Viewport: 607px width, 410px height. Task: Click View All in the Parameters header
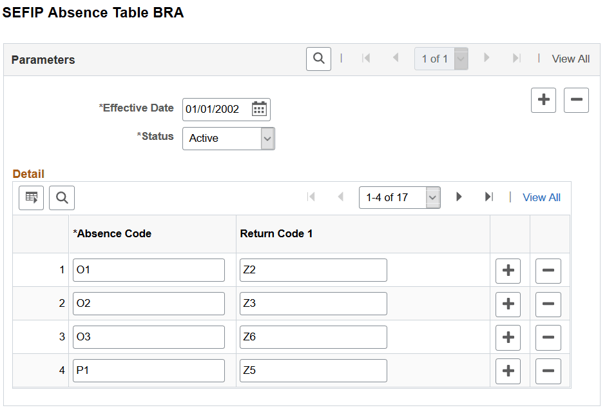tap(570, 58)
